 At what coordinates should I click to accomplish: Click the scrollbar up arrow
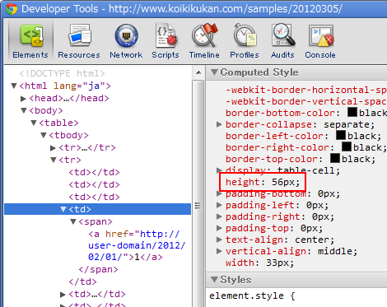pos(198,73)
